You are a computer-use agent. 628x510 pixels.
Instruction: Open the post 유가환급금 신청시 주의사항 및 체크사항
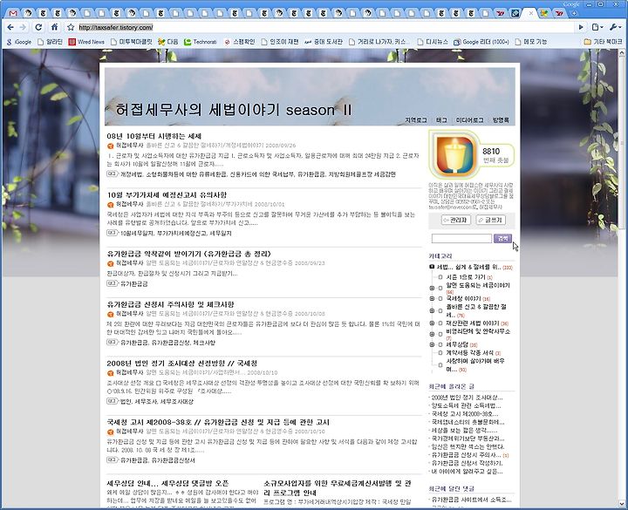tap(171, 304)
